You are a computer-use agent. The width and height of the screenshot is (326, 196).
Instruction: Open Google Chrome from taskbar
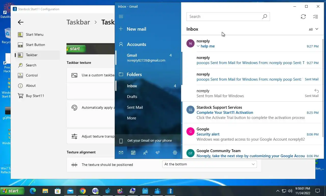coord(83,191)
